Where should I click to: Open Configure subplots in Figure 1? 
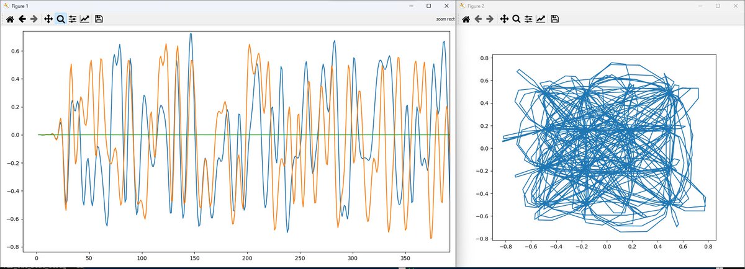[73, 19]
